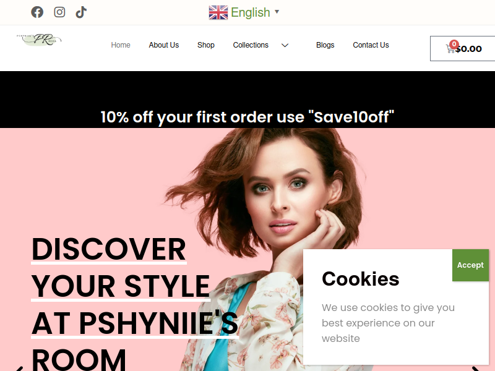Go to the next slide arrow

475,369
